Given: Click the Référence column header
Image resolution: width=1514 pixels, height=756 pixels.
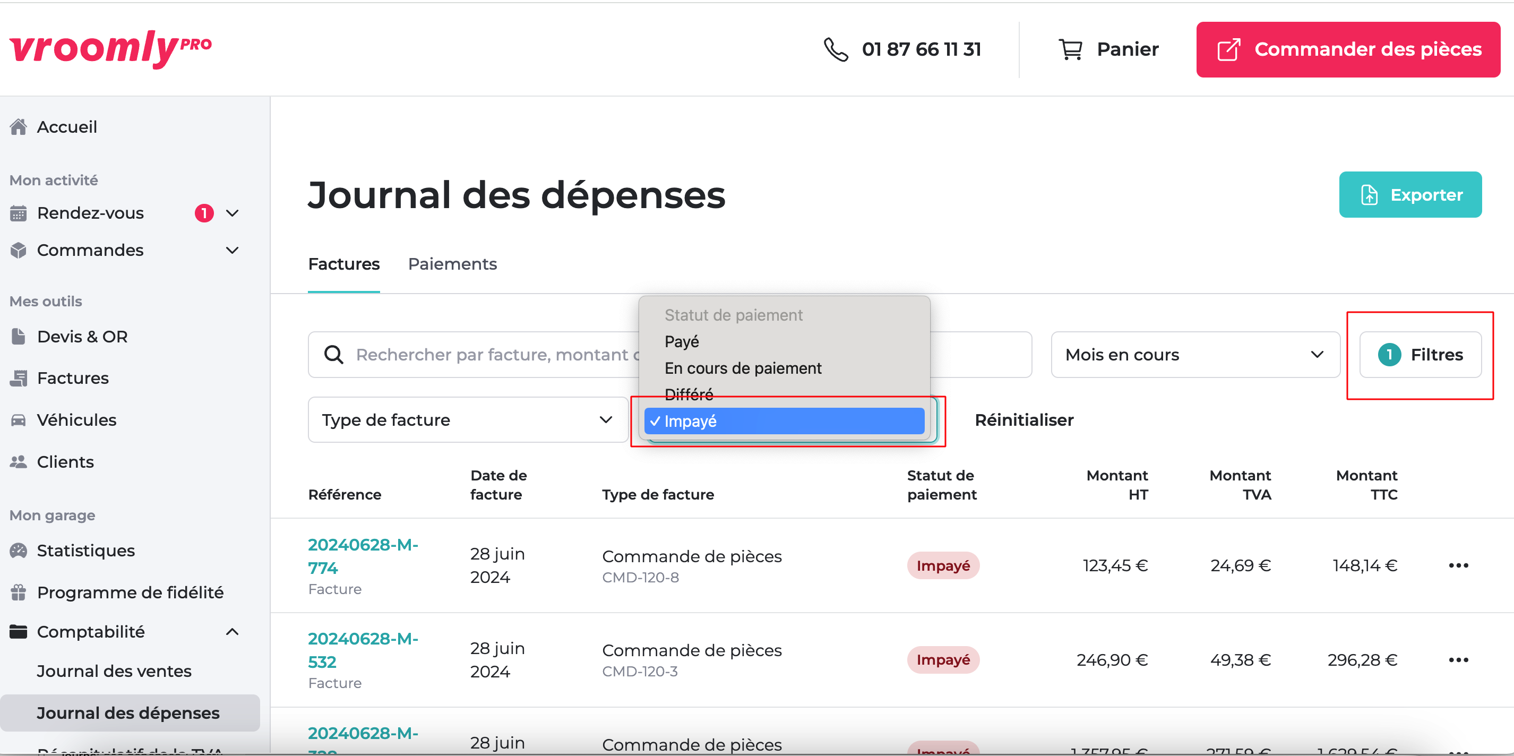Looking at the screenshot, I should pyautogui.click(x=345, y=494).
